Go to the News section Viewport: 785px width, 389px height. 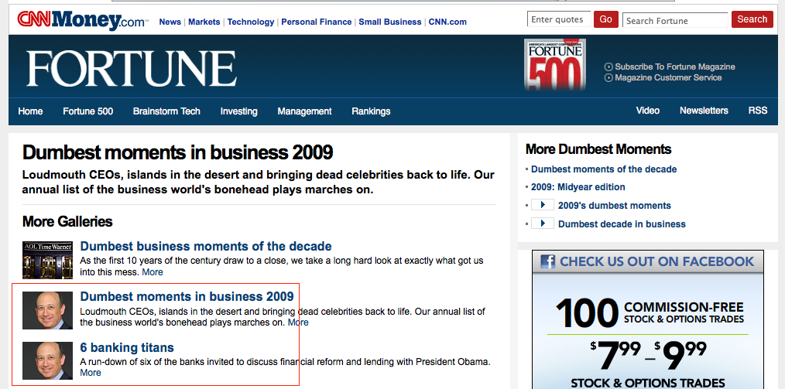pyautogui.click(x=170, y=22)
